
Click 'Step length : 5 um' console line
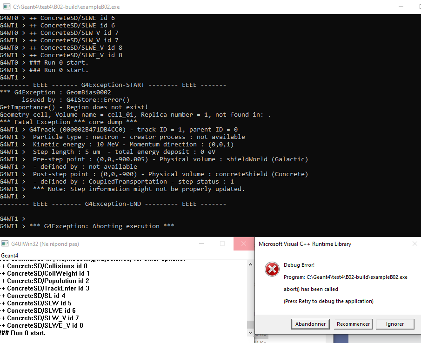pyautogui.click(x=107, y=152)
